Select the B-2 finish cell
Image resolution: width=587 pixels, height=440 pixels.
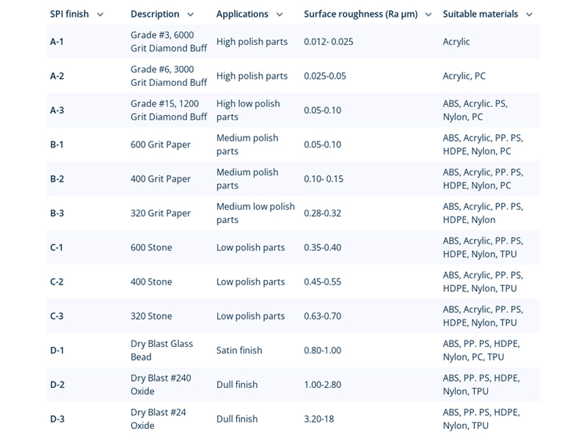pos(57,179)
